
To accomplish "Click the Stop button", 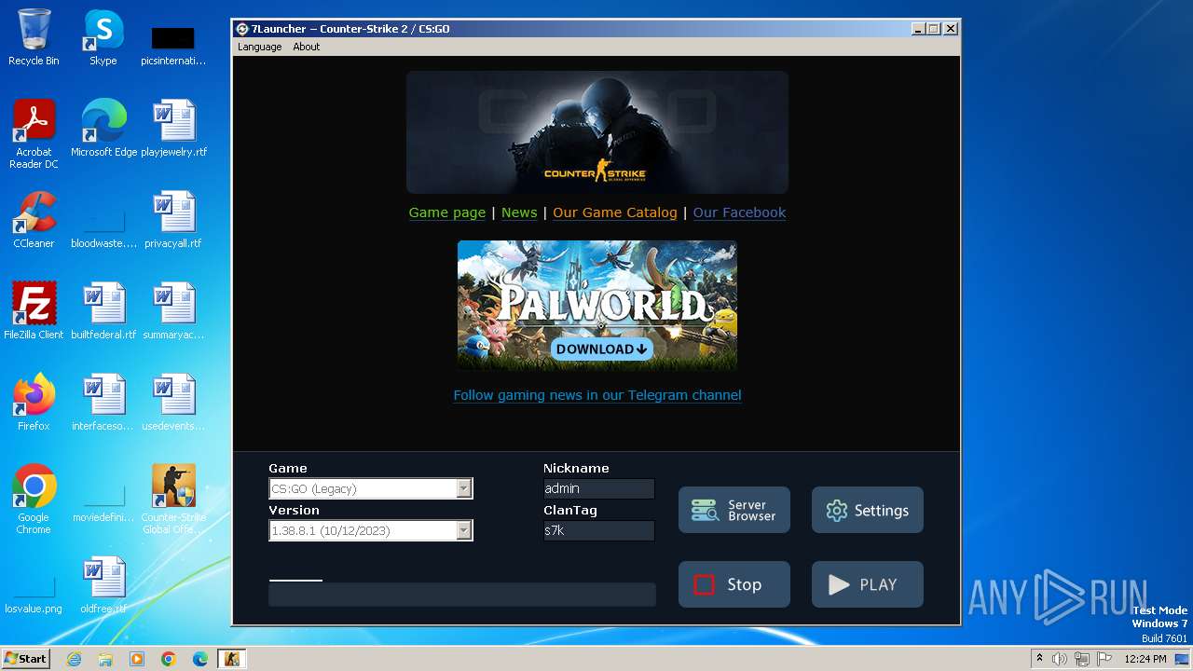I will pyautogui.click(x=734, y=584).
